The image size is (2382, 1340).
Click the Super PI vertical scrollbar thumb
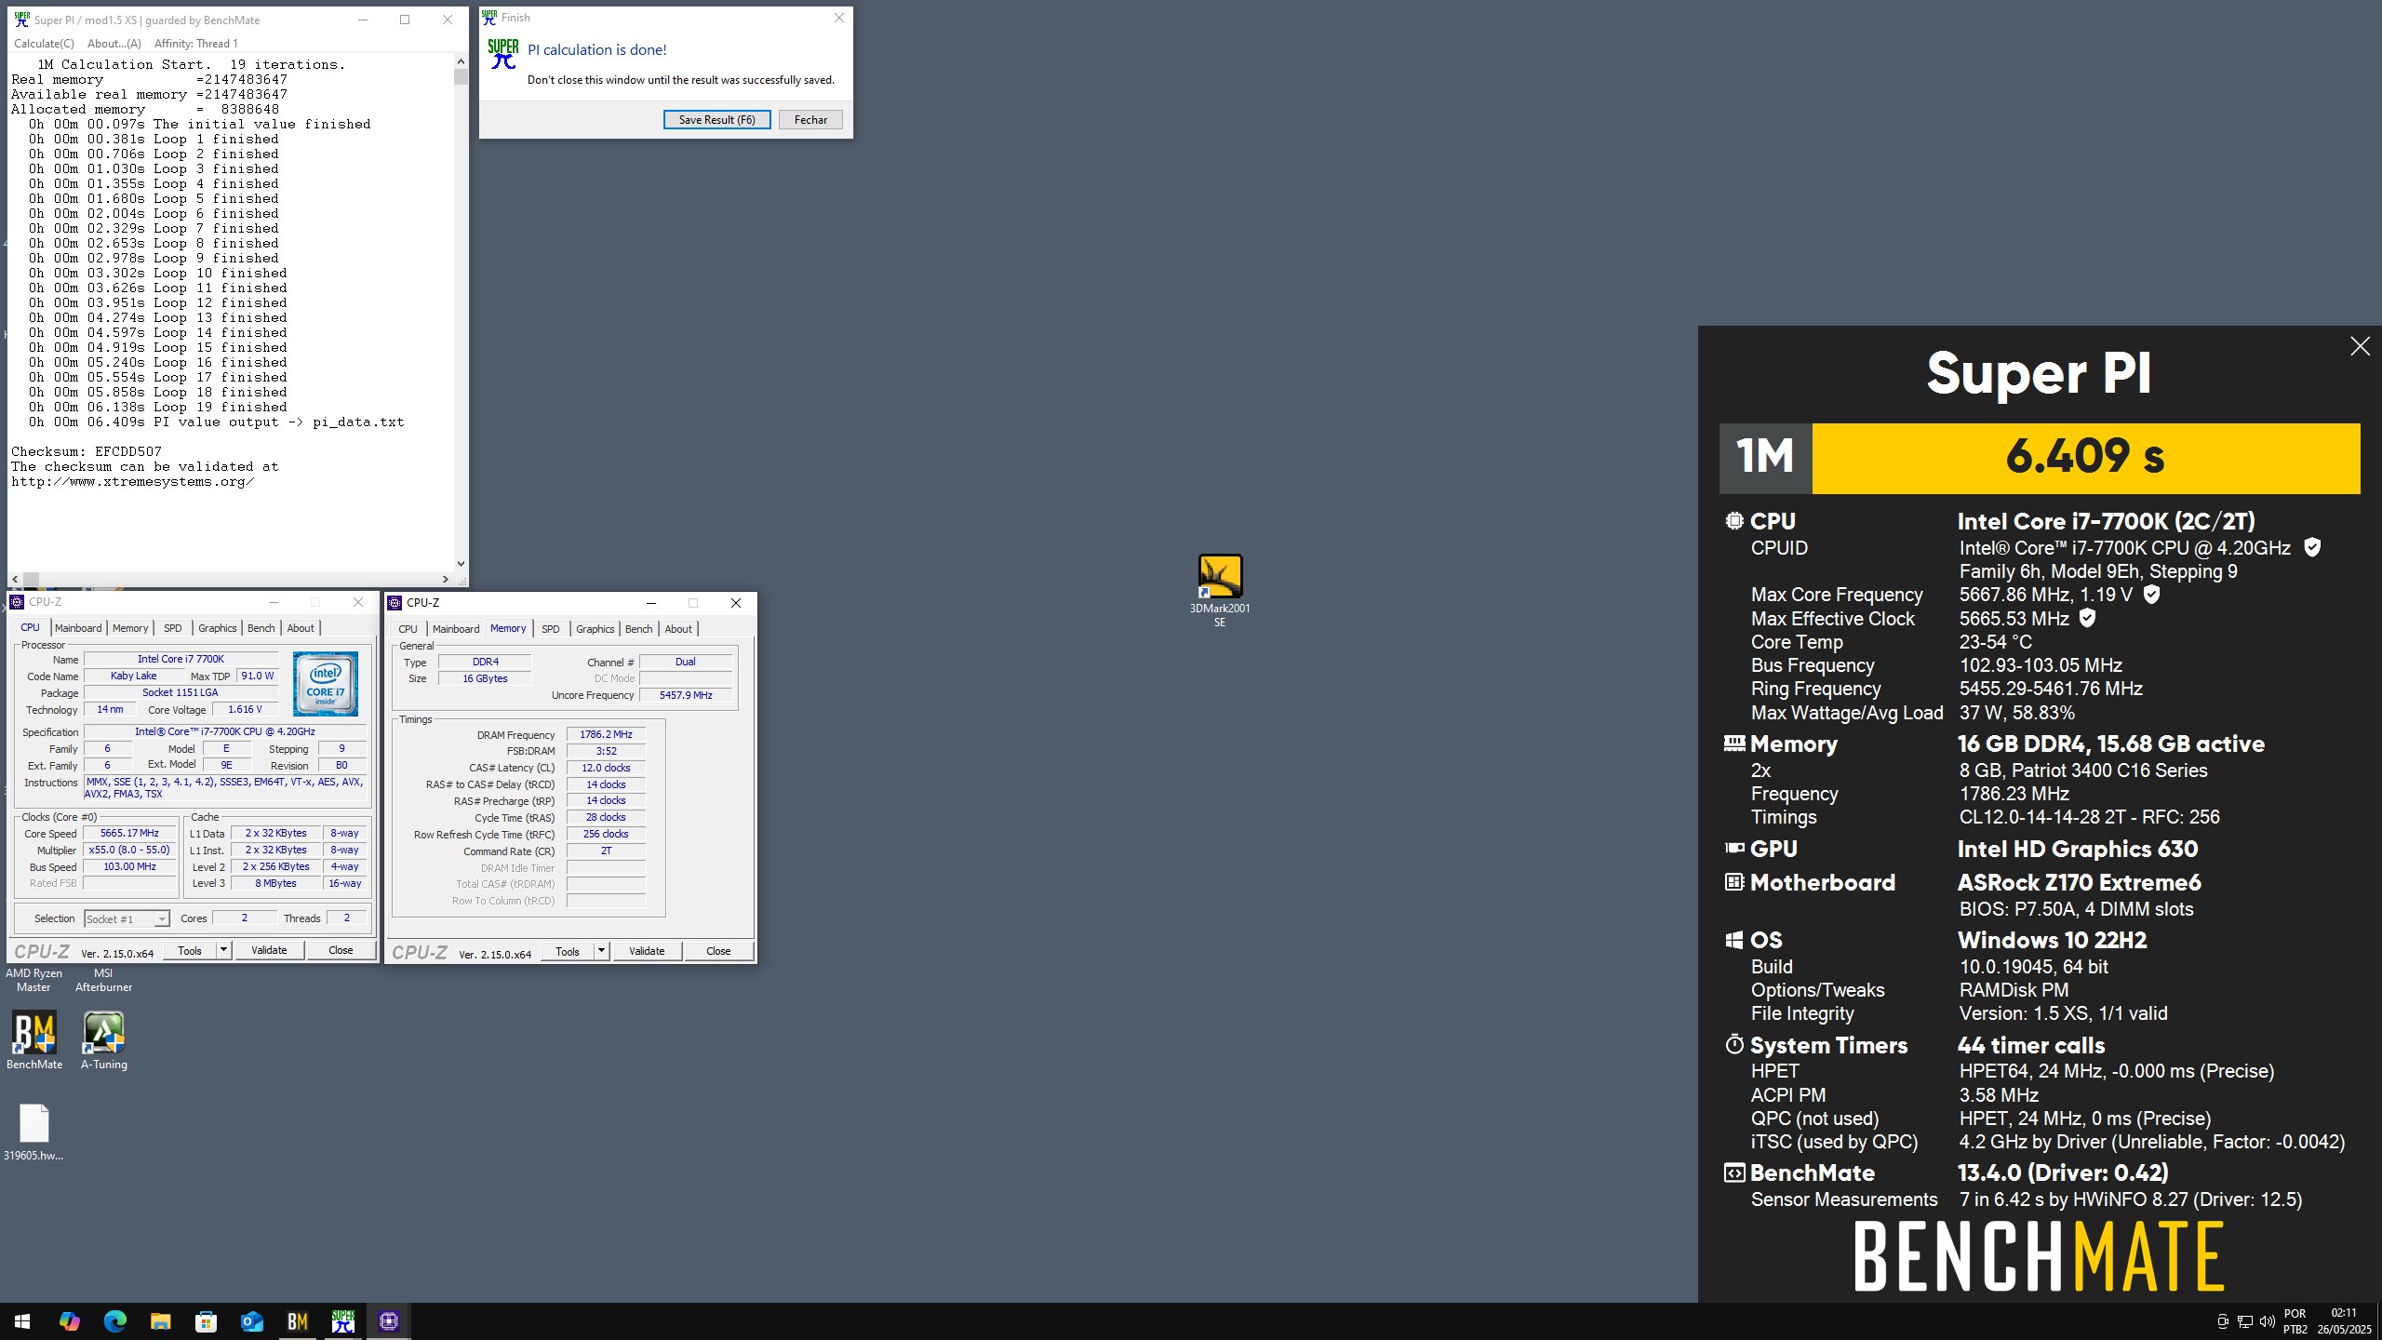(x=461, y=76)
